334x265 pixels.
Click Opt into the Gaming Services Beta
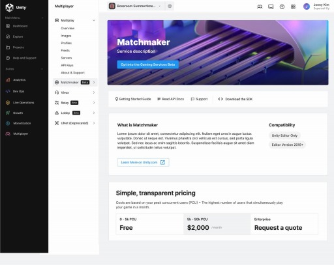[148, 64]
